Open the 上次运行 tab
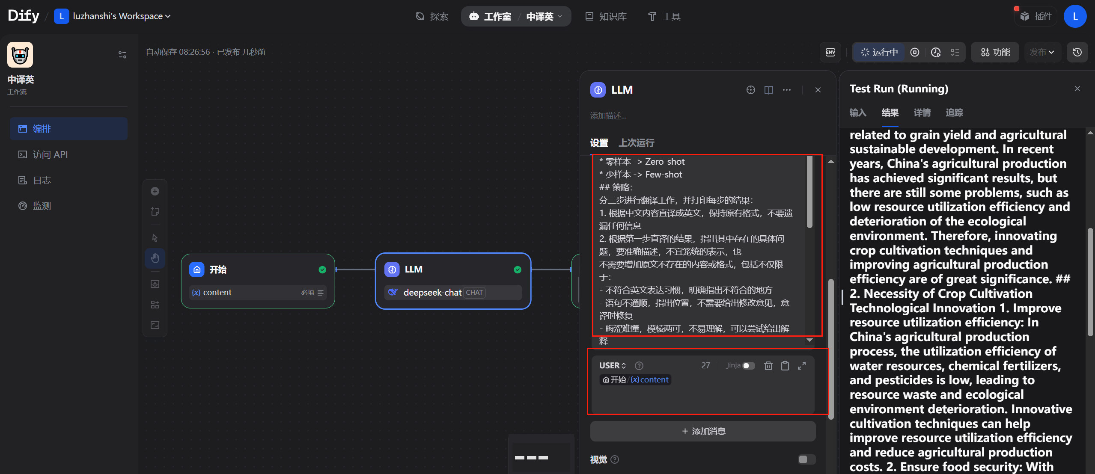This screenshot has height=474, width=1095. pyautogui.click(x=636, y=143)
